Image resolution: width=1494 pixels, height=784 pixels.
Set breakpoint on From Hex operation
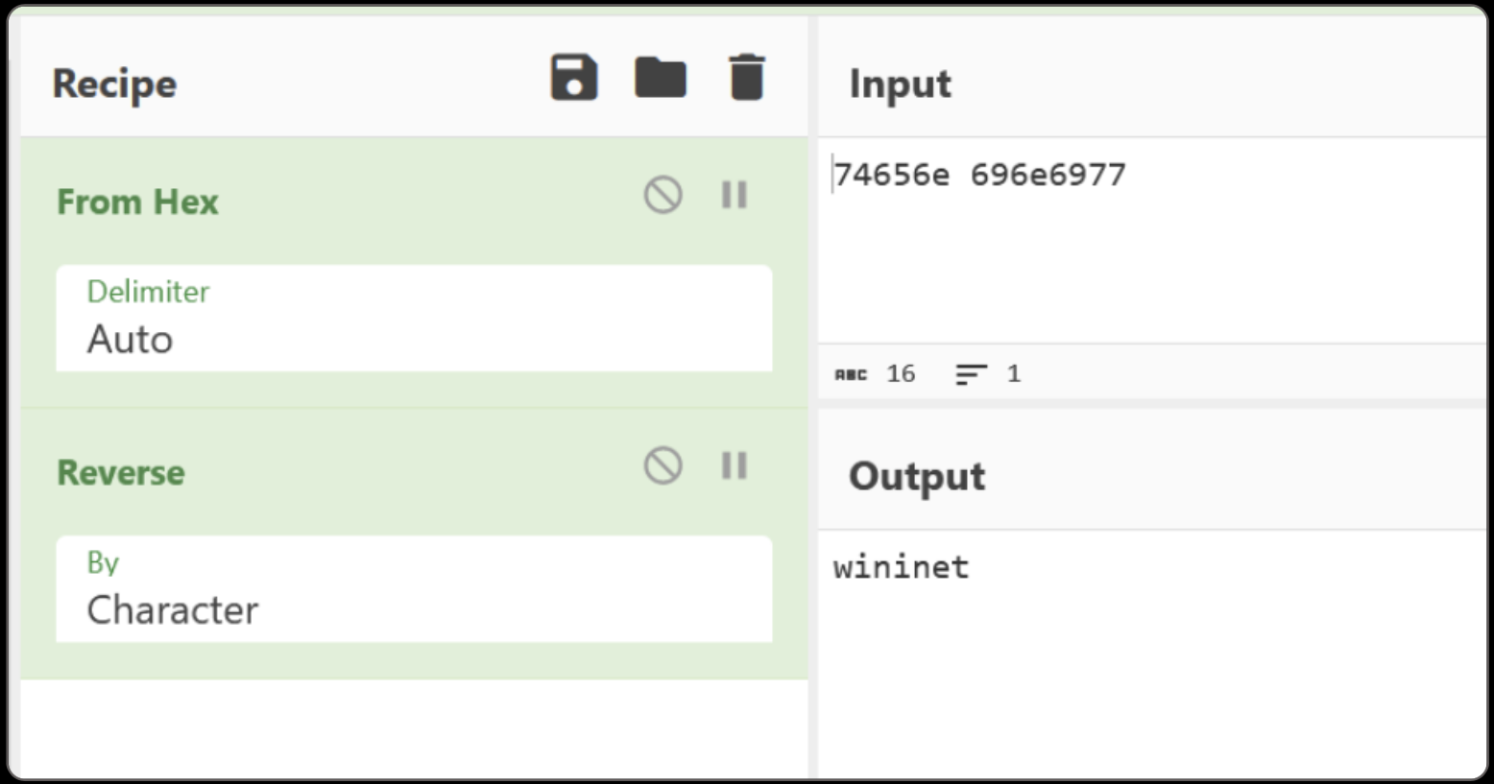coord(735,196)
